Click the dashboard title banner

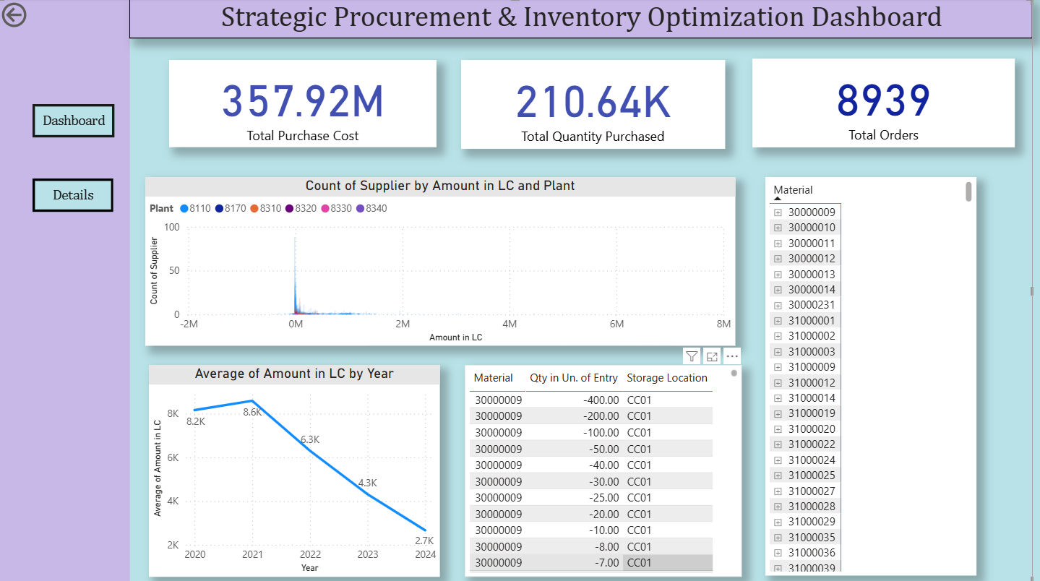[x=581, y=18]
